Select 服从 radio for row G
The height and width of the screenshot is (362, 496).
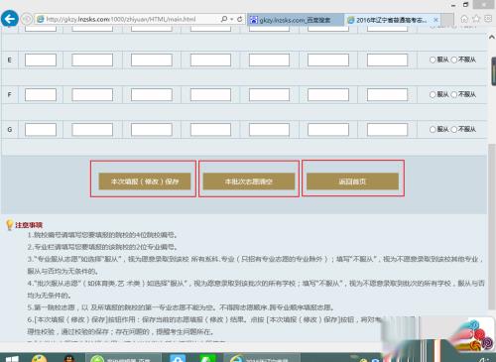(x=433, y=130)
